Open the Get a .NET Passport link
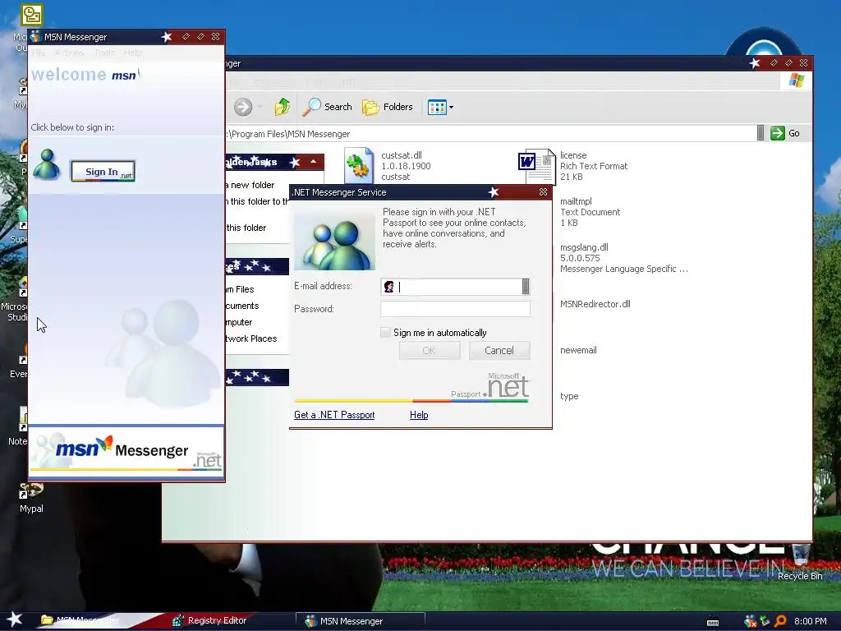The image size is (841, 631). [334, 415]
